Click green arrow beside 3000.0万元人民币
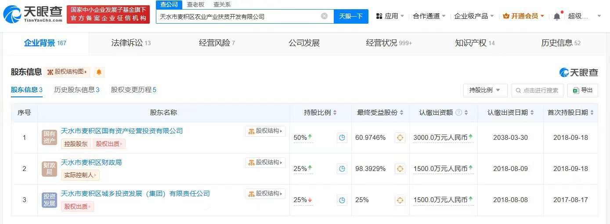 click(x=471, y=137)
